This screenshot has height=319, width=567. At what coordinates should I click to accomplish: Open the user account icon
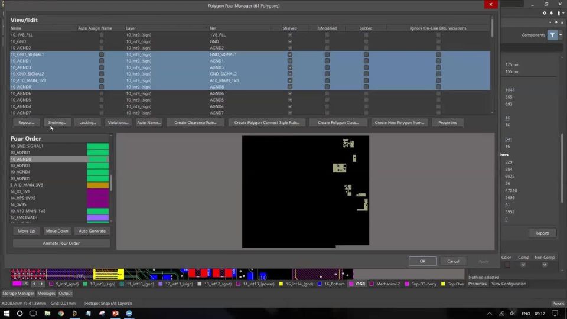(558, 13)
